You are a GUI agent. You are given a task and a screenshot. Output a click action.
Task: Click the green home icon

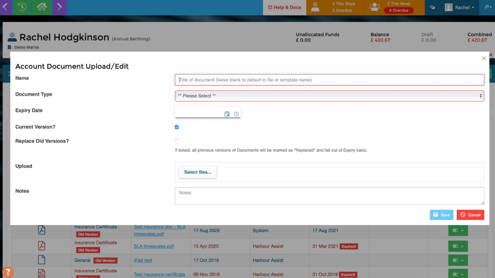(x=41, y=7)
